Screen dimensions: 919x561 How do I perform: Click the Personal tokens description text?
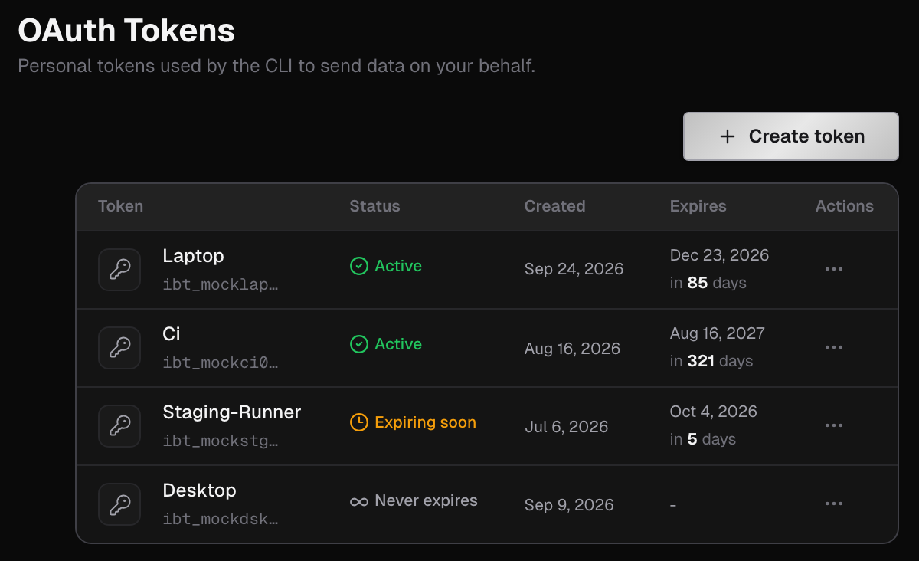pos(276,66)
